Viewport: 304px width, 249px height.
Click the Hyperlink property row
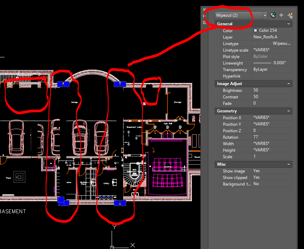272,76
